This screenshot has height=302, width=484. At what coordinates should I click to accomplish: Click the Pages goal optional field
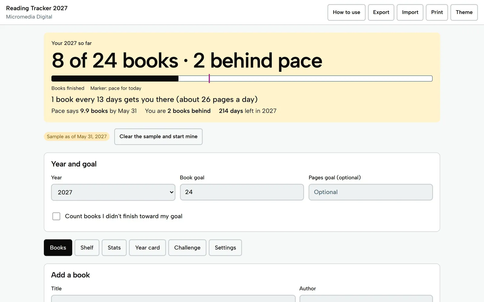click(x=371, y=192)
